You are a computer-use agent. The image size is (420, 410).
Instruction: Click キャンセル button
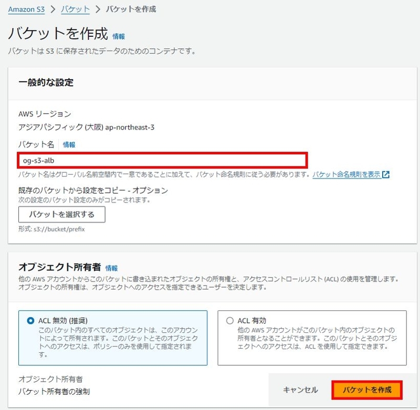tap(300, 390)
